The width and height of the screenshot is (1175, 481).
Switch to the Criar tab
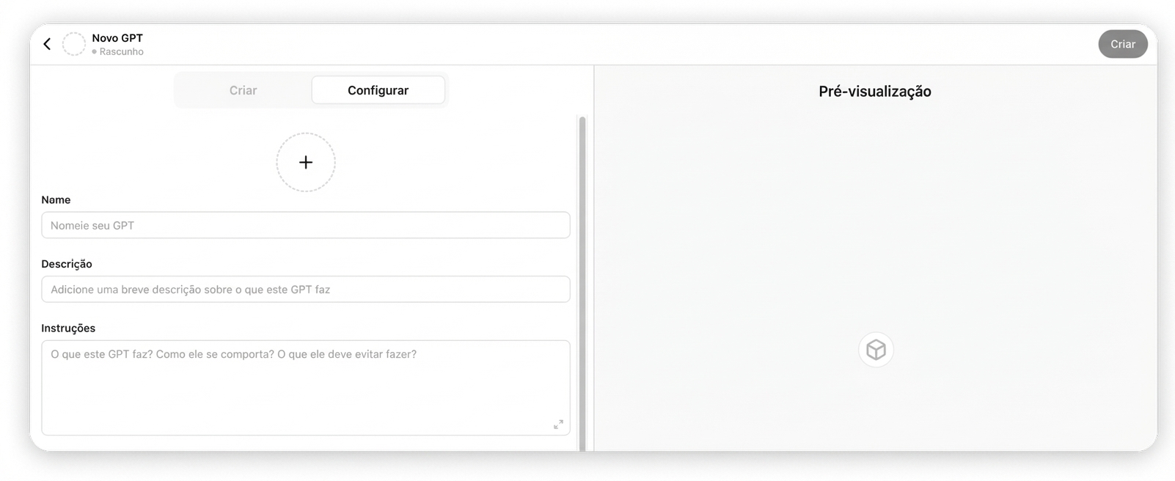(243, 90)
